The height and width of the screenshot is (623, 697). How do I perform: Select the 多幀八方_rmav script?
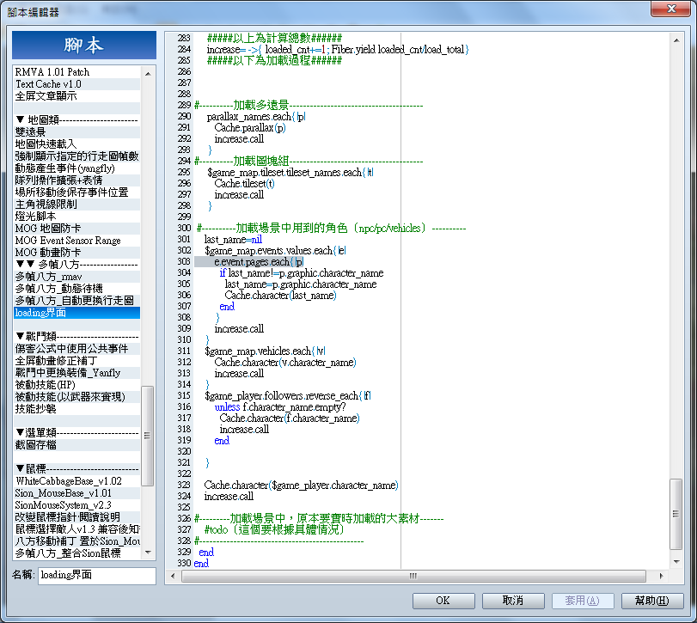pos(76,277)
